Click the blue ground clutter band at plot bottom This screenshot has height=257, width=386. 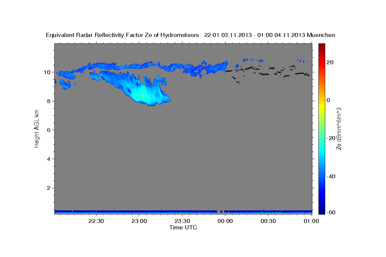[183, 212]
